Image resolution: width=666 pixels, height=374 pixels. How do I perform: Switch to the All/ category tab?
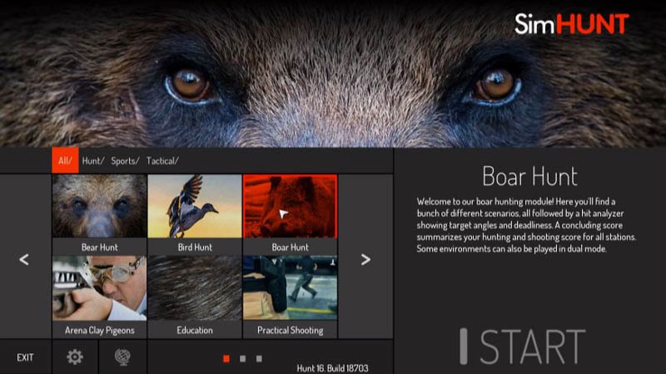pyautogui.click(x=65, y=160)
